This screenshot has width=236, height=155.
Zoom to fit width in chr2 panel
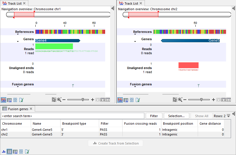click(x=223, y=100)
